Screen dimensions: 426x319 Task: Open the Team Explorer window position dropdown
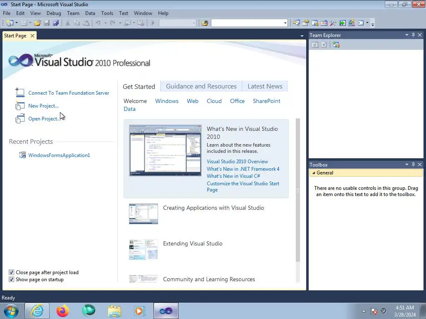(x=407, y=35)
